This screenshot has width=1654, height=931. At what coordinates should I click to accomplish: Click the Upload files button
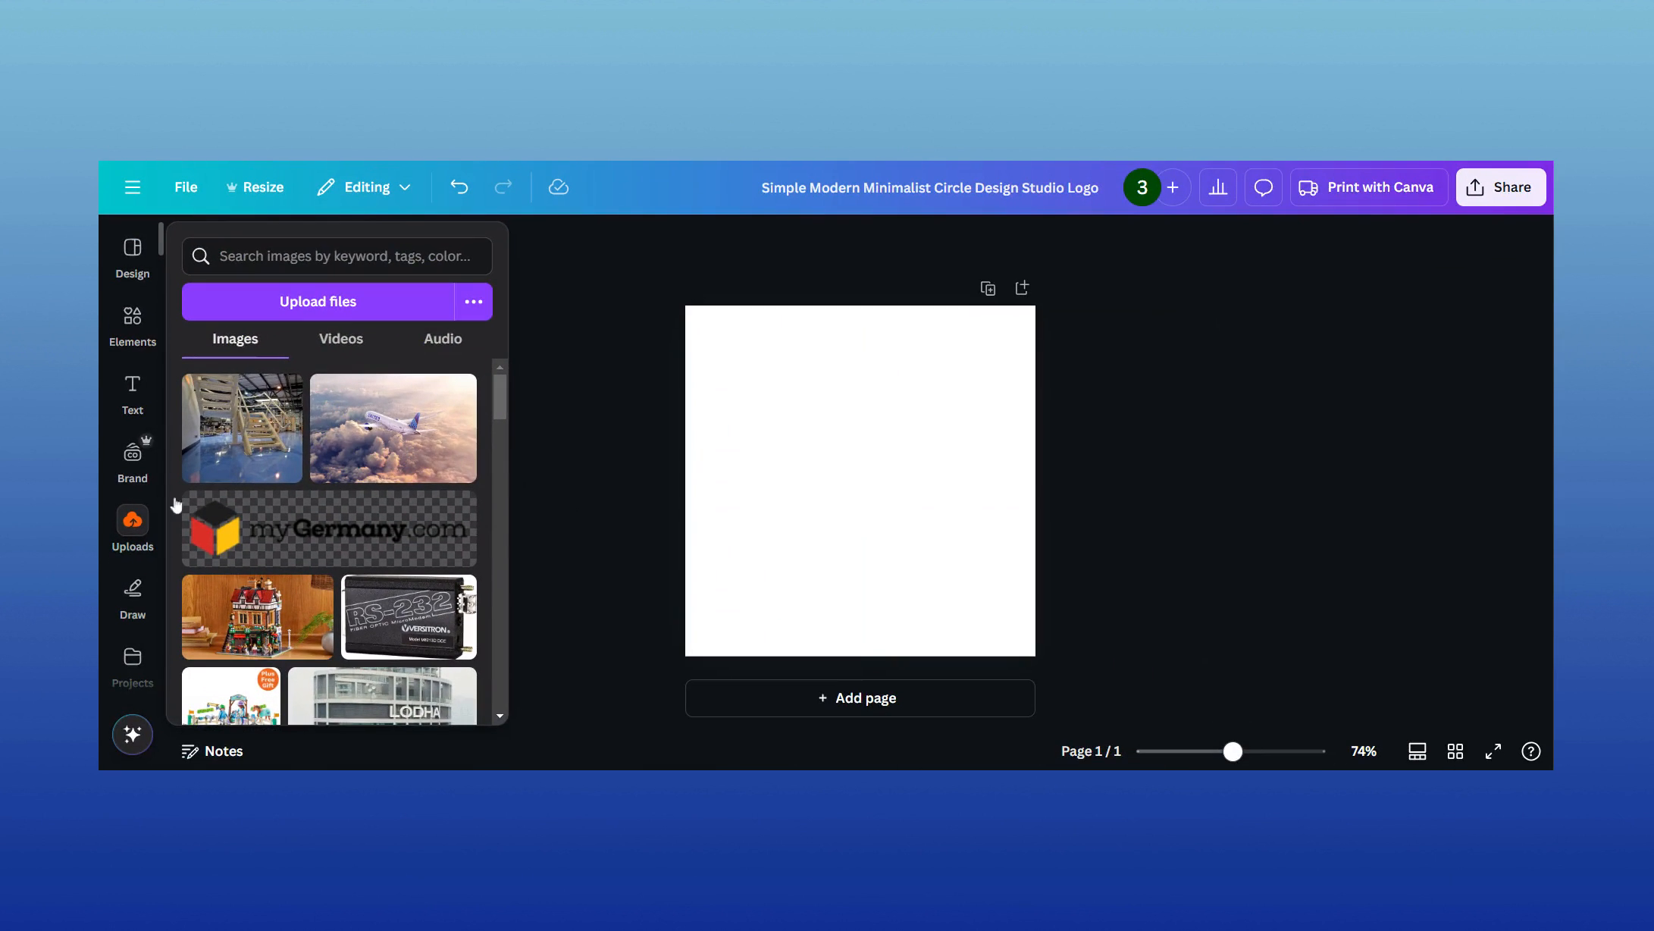(x=318, y=301)
